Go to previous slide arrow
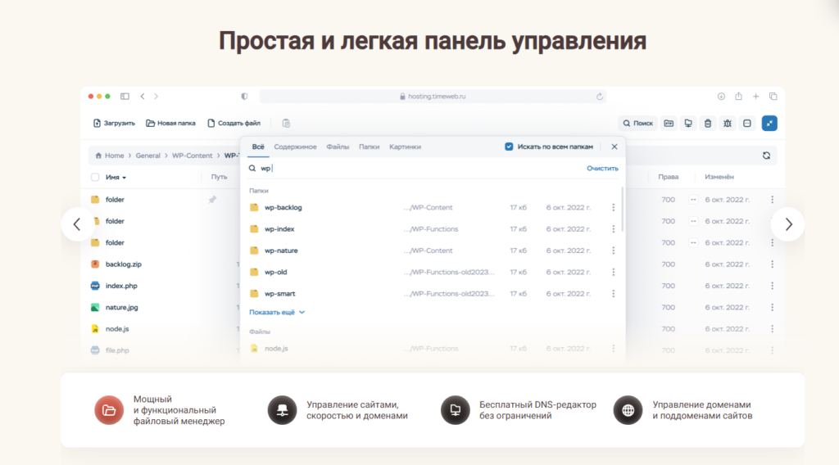 click(78, 224)
